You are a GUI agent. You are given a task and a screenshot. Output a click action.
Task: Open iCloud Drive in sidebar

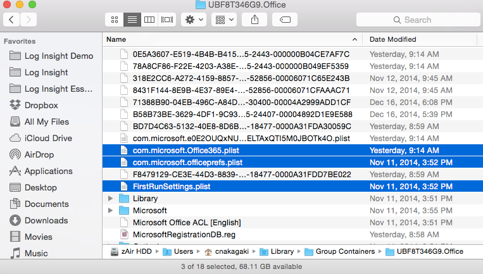[41, 138]
